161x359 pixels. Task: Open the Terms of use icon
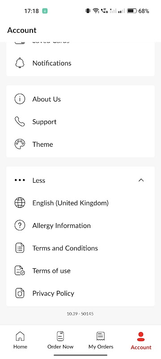[x=20, y=271]
